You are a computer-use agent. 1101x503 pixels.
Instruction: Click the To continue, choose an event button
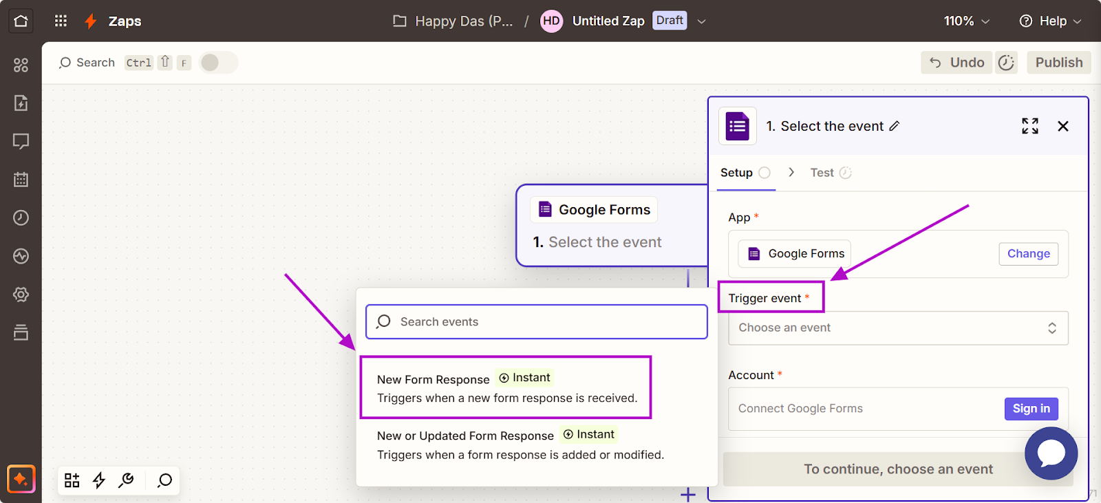(x=898, y=469)
